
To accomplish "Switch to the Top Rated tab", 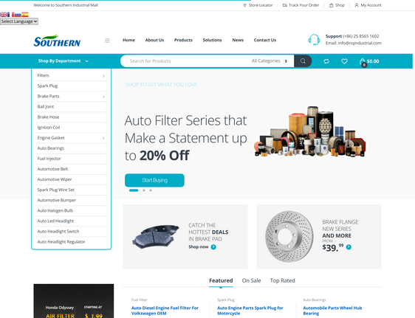I will click(x=282, y=280).
